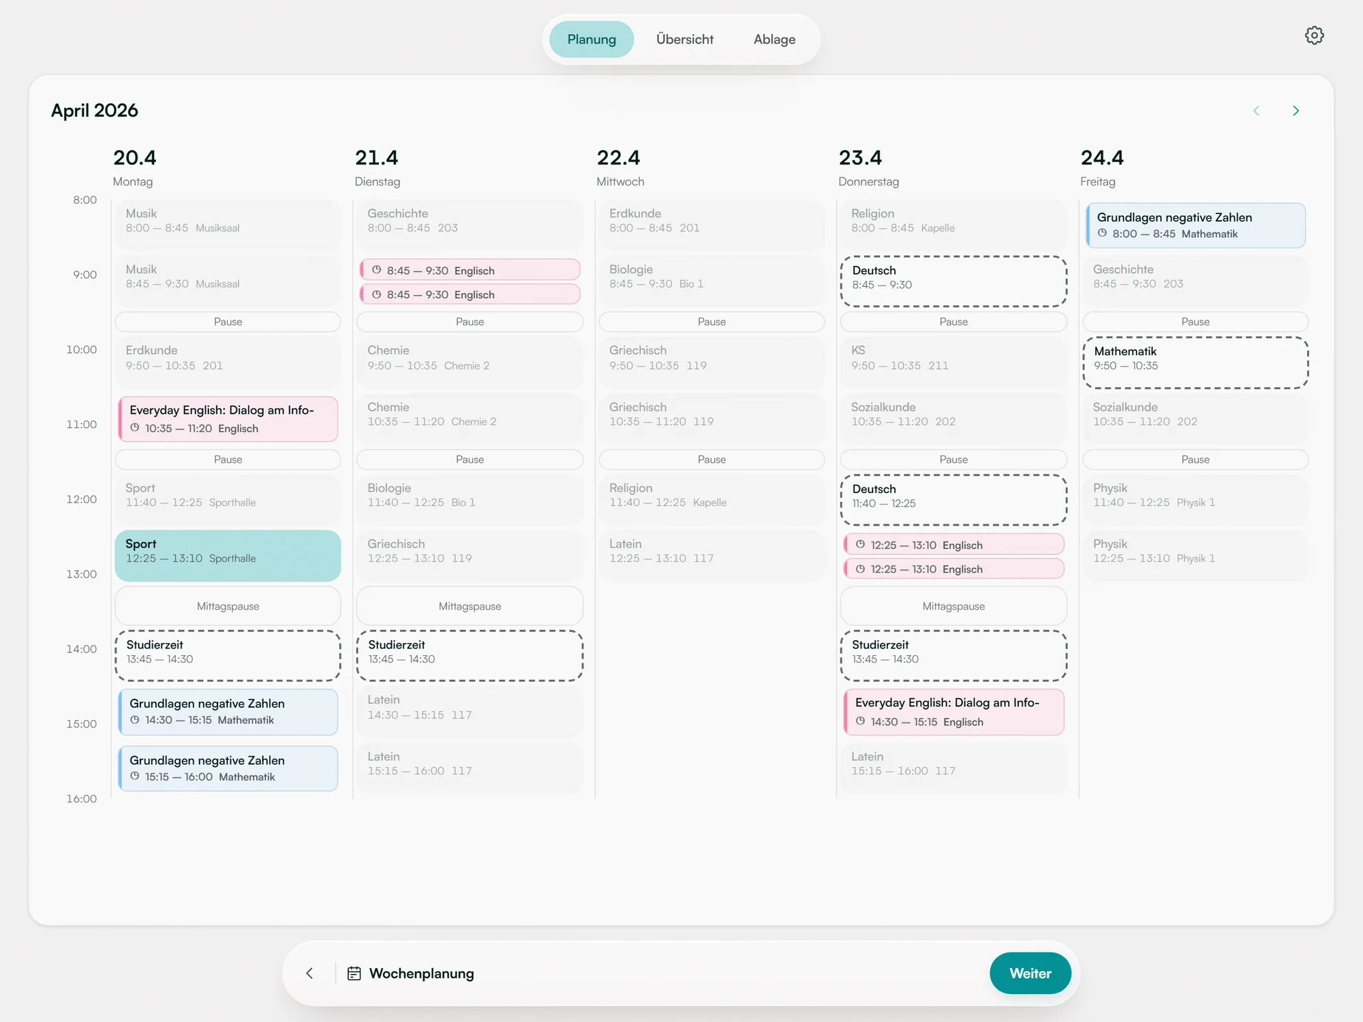Viewport: 1363px width, 1022px height.
Task: Click the Weiter button
Action: (1030, 973)
